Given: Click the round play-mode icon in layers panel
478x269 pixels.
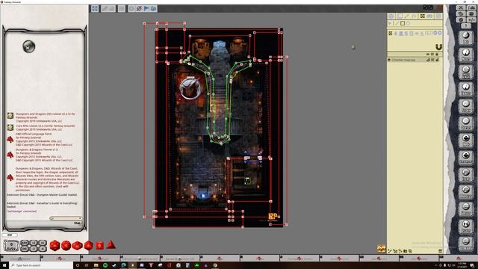Looking at the screenshot, I should (391, 16).
